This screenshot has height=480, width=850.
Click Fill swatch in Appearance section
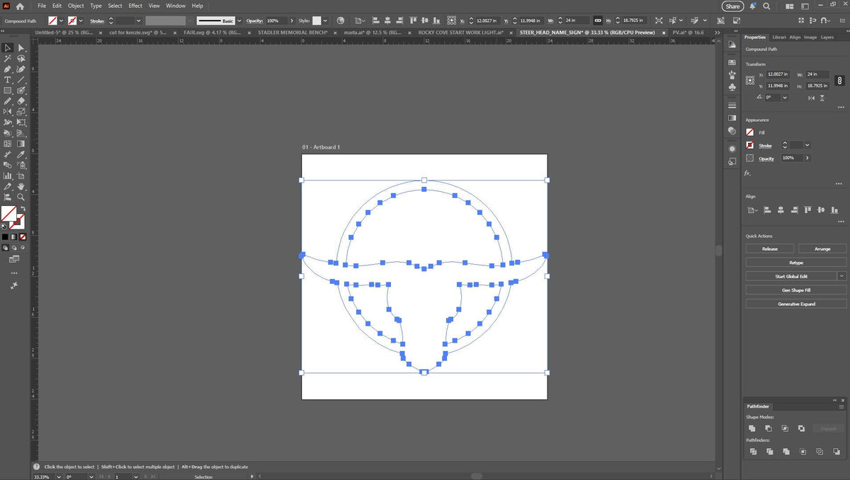(x=750, y=132)
